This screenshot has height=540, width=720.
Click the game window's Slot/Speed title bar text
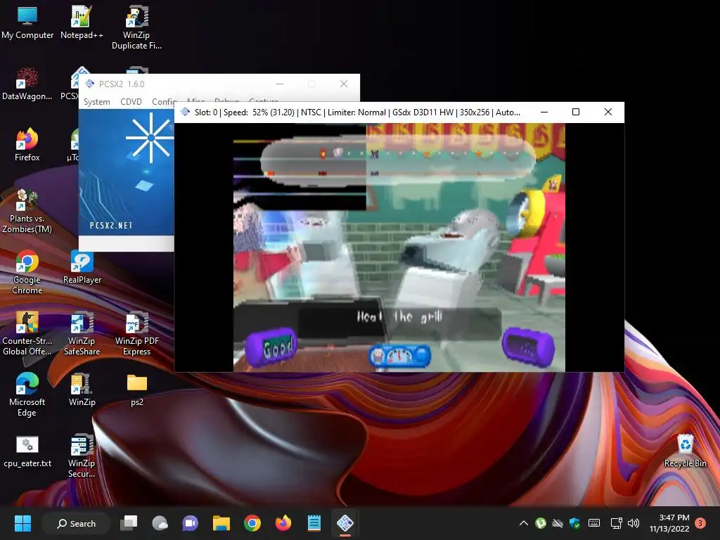pyautogui.click(x=357, y=112)
